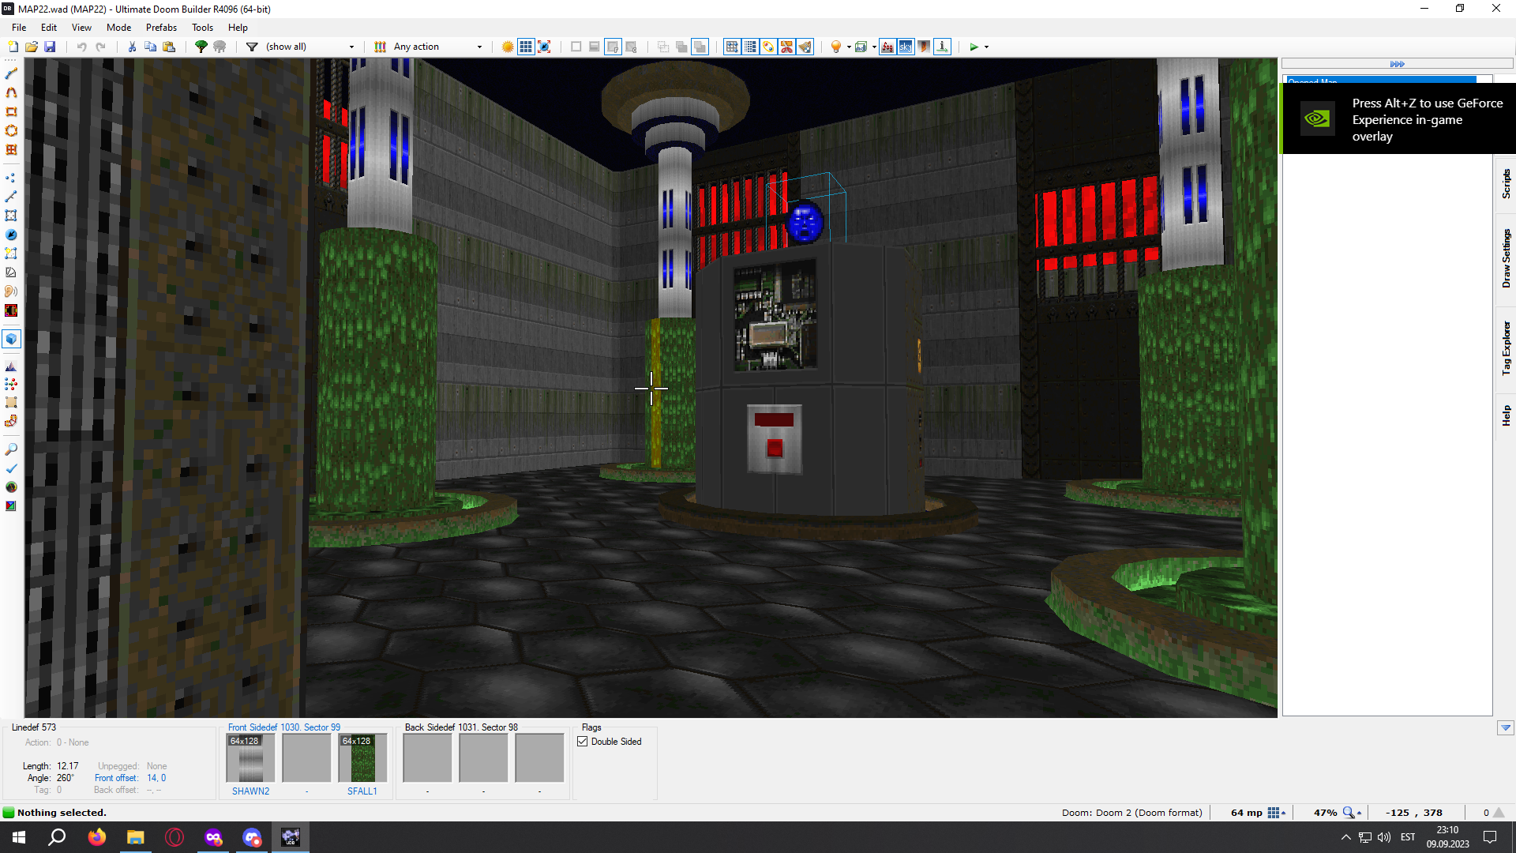
Task: Click the Undo arrow icon
Action: (81, 47)
